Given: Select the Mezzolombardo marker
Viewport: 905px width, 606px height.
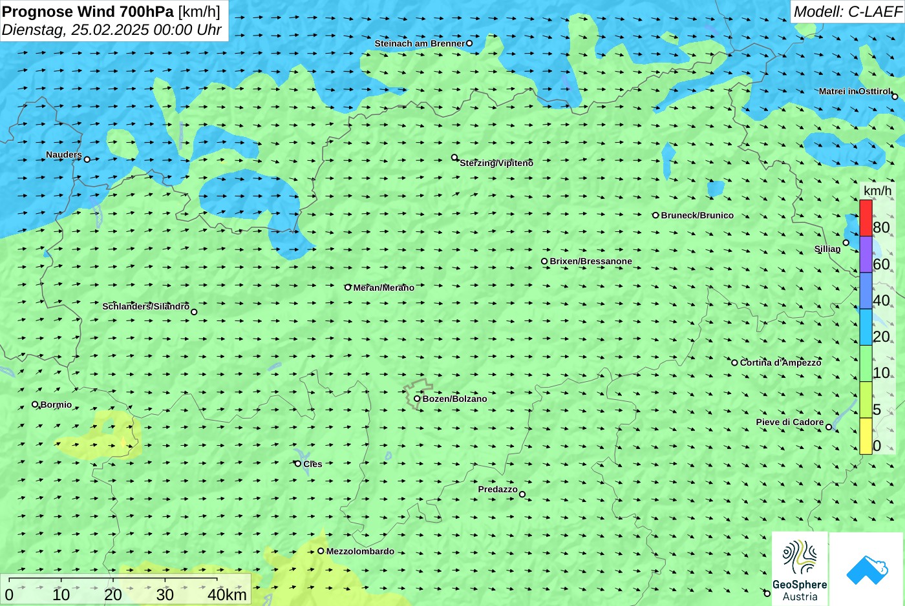Looking at the screenshot, I should [x=321, y=551].
